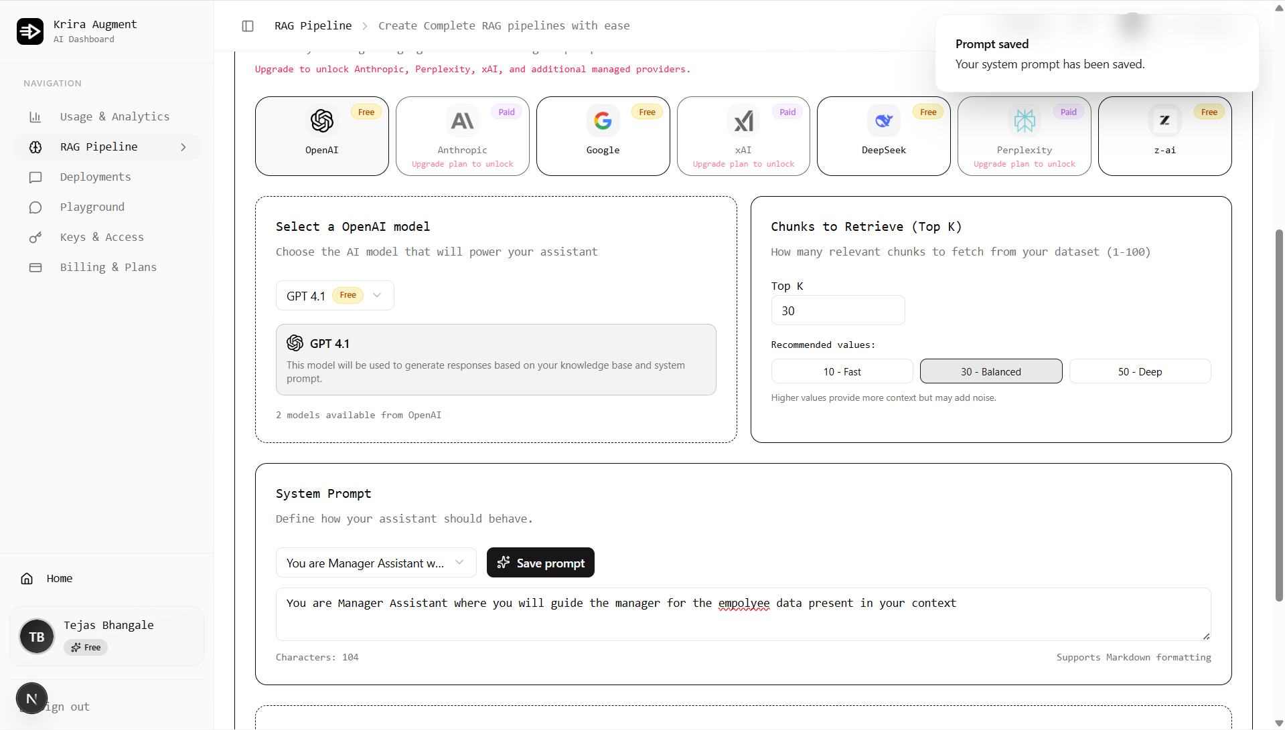
Task: Click the Free badge next to GPT 4.1
Action: pyautogui.click(x=348, y=295)
